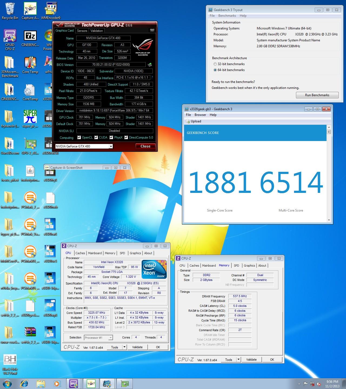Open the Windows Start orb
Viewport: 346px width, 389px height.
point(7,384)
